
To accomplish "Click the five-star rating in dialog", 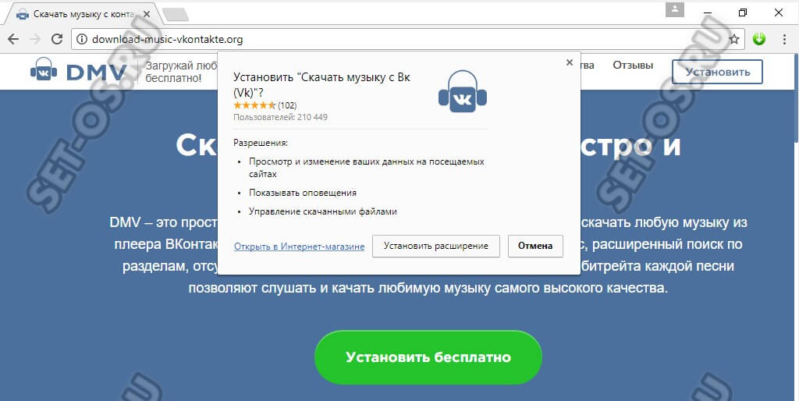I will [254, 105].
